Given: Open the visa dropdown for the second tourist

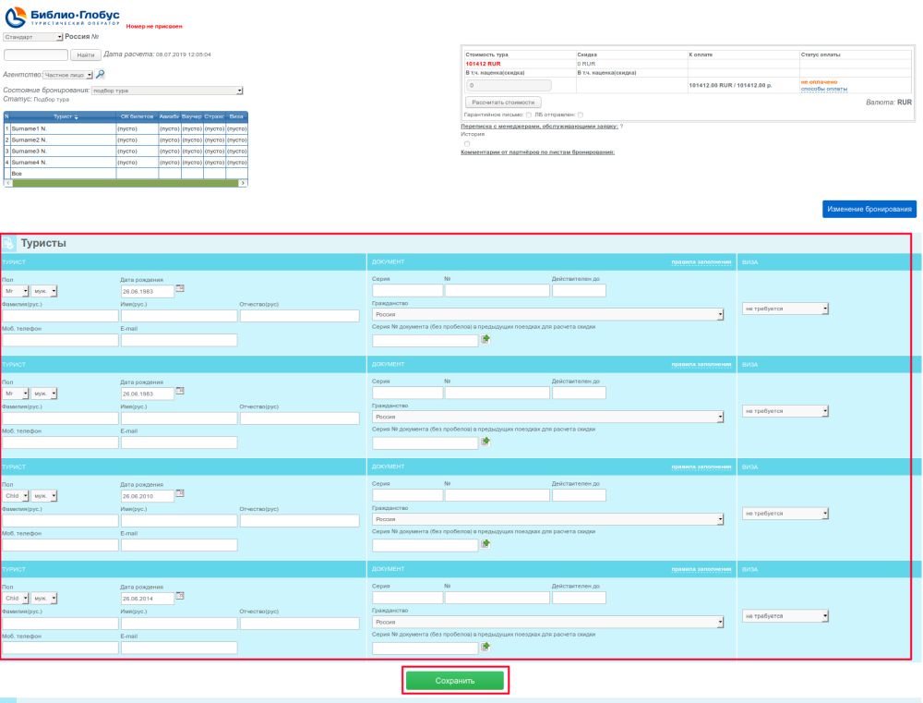Looking at the screenshot, I should [x=825, y=411].
